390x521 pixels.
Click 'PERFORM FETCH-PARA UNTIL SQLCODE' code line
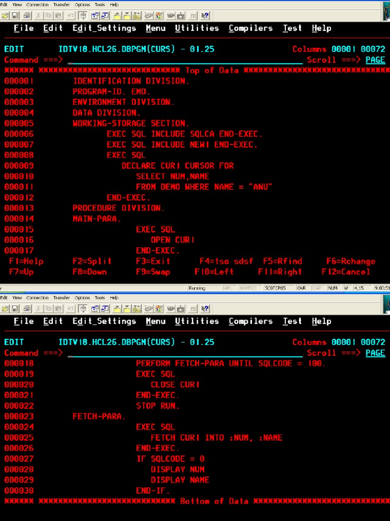coord(231,364)
